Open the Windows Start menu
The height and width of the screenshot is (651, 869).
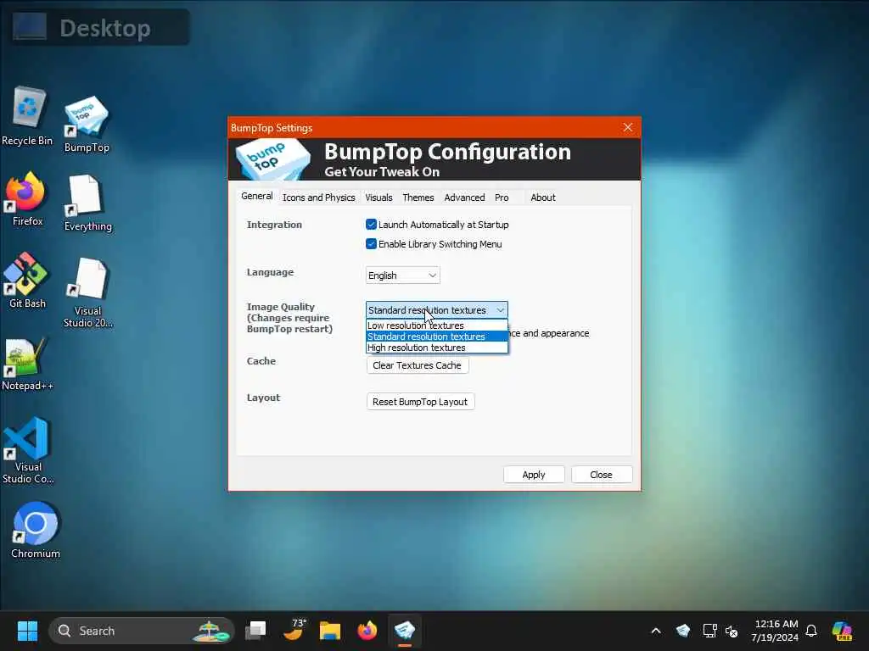[27, 631]
